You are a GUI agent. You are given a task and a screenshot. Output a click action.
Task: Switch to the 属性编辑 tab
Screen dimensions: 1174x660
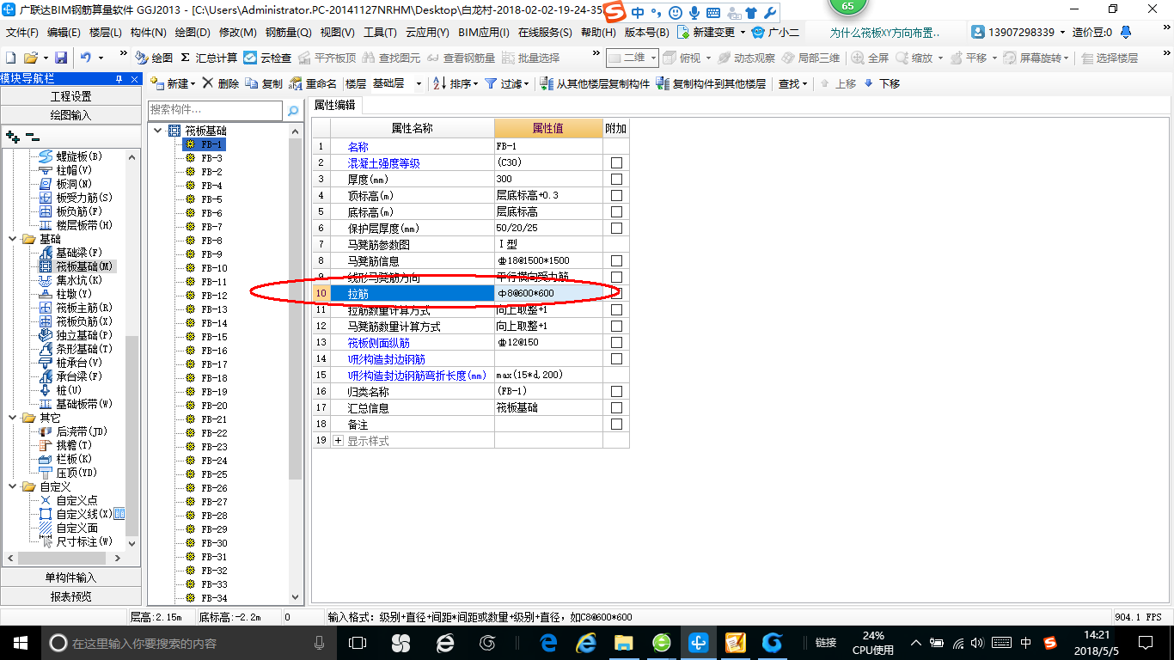point(334,105)
